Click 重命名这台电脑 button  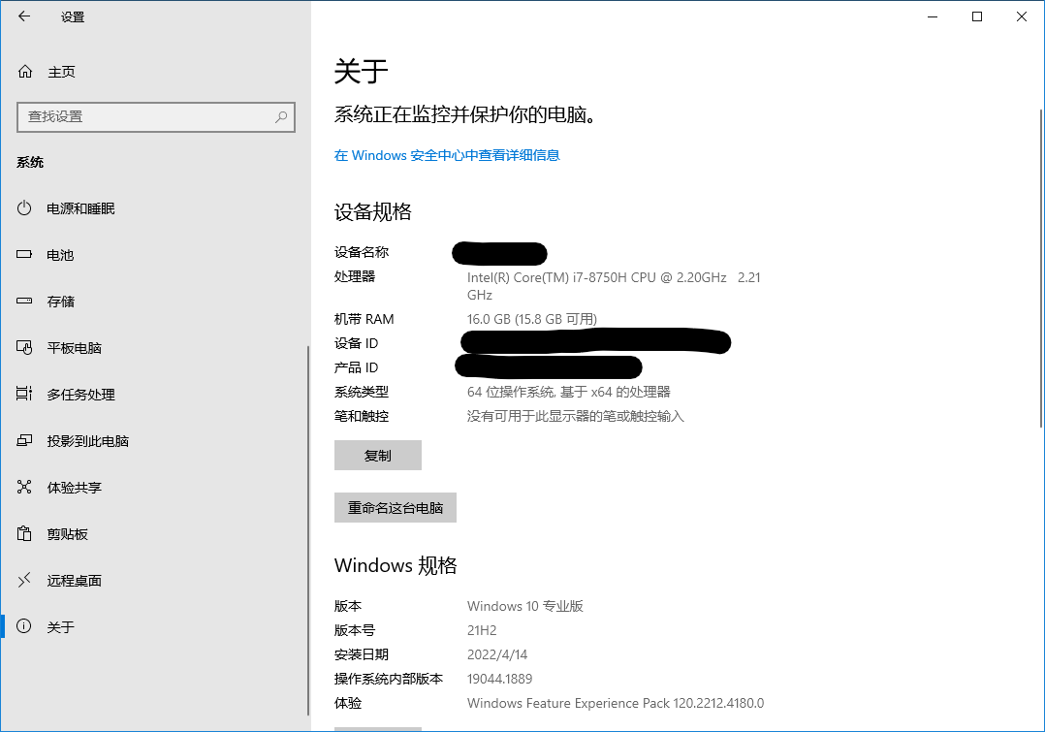pos(396,508)
